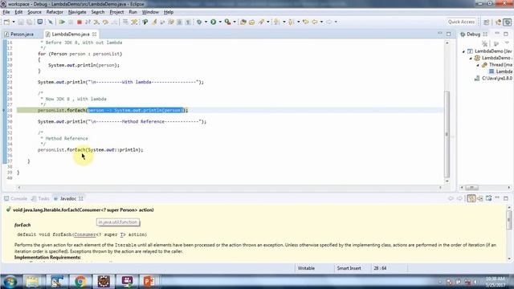Click the Javadoc view vertical scrollbar
Image resolution: width=514 pixels, height=289 pixels.
[x=508, y=220]
